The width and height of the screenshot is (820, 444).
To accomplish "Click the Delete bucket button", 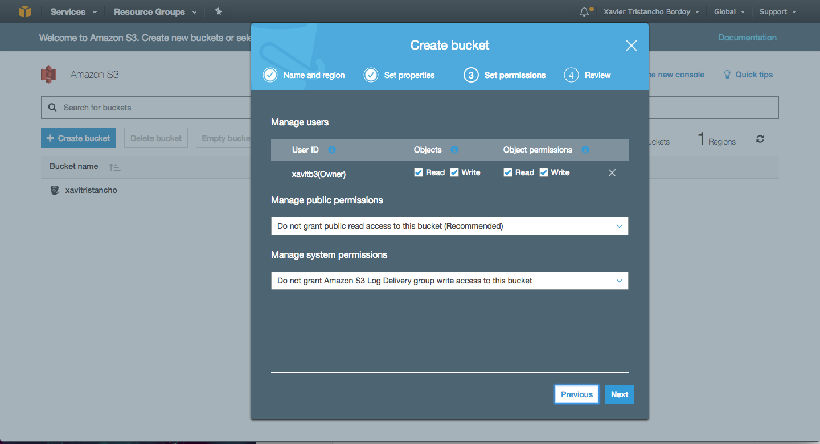I will point(156,138).
